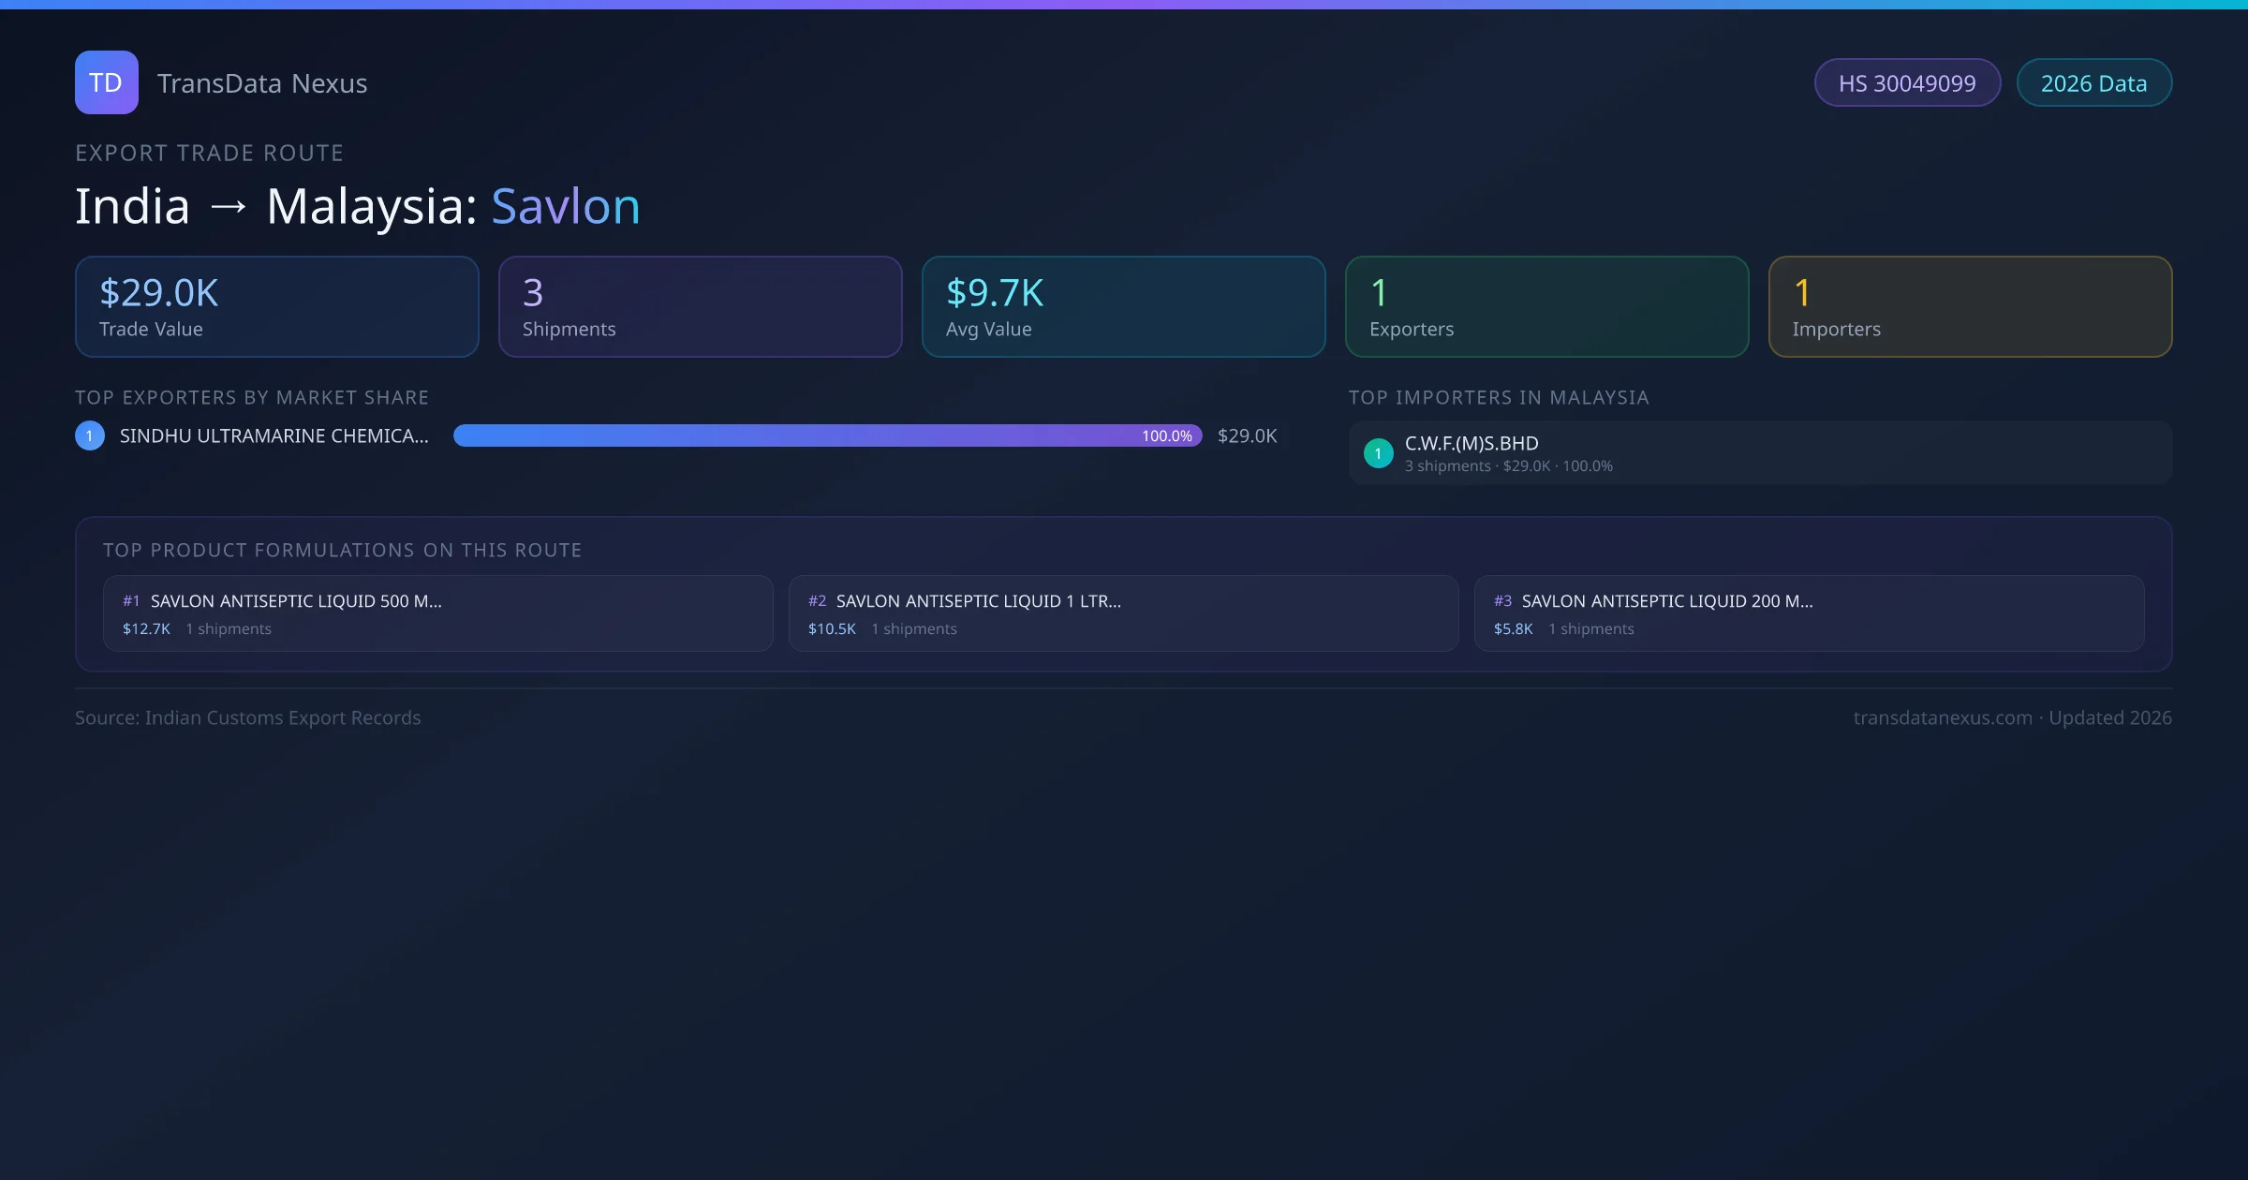Screen dimensions: 2248x1180
Task: Click the HS 30049099 badge
Action: pos(1907,83)
